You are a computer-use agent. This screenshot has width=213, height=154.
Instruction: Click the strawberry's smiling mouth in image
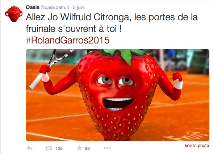pyautogui.click(x=118, y=104)
